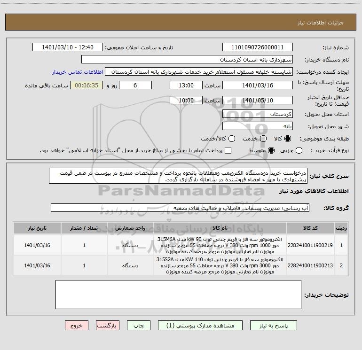362x350 pixels.
Task: Open مشاهده مدارک پیوستی (1) button
Action: 200,326
